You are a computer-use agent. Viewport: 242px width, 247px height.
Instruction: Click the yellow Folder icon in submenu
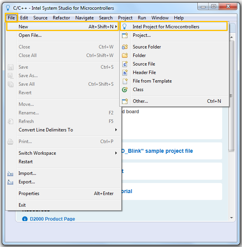click(x=125, y=55)
